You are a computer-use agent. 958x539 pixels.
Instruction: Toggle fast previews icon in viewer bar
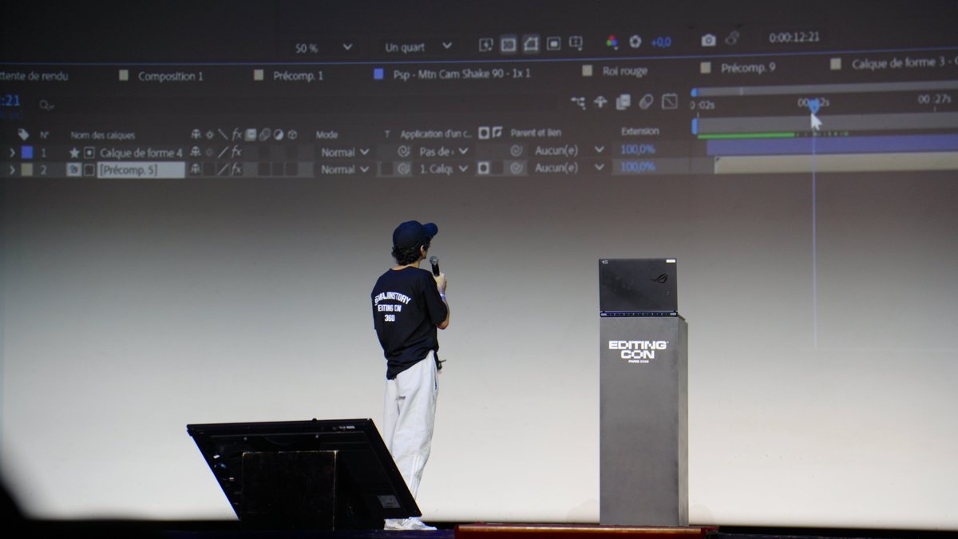(486, 45)
